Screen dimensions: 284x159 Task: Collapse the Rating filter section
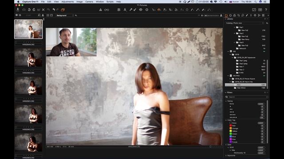click(226, 101)
